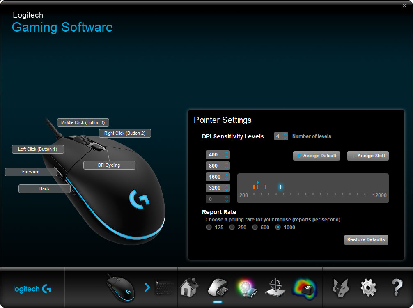Viewport: 413px width, 308px height.
Task: Click the Restore Defaults button
Action: click(x=366, y=240)
